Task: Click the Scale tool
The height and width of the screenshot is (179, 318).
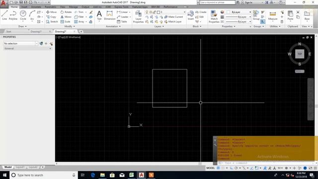Action: tap(65, 21)
